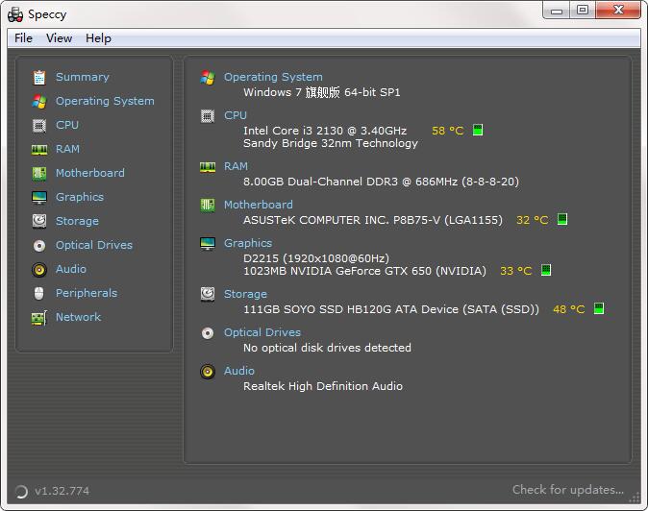
Task: Click the storage 48 °C temperature indicator
Action: [568, 309]
